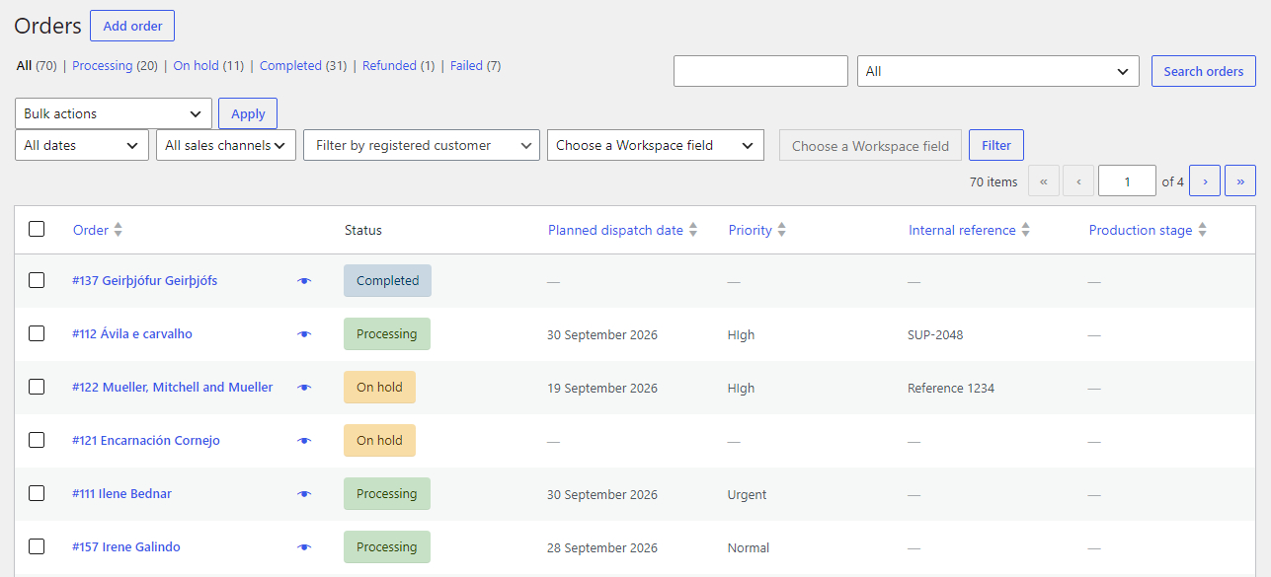Select order #111 checkbox
Screen dimensions: 1271x577
(x=37, y=493)
